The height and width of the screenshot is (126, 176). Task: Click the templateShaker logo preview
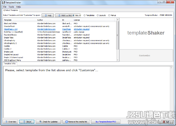[146, 33]
